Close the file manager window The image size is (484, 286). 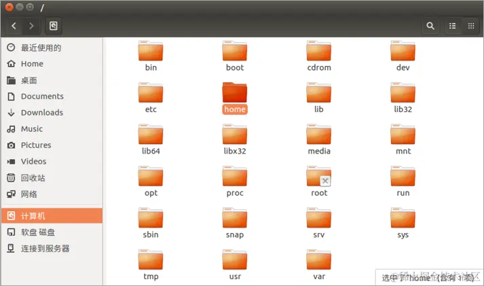tap(10, 7)
